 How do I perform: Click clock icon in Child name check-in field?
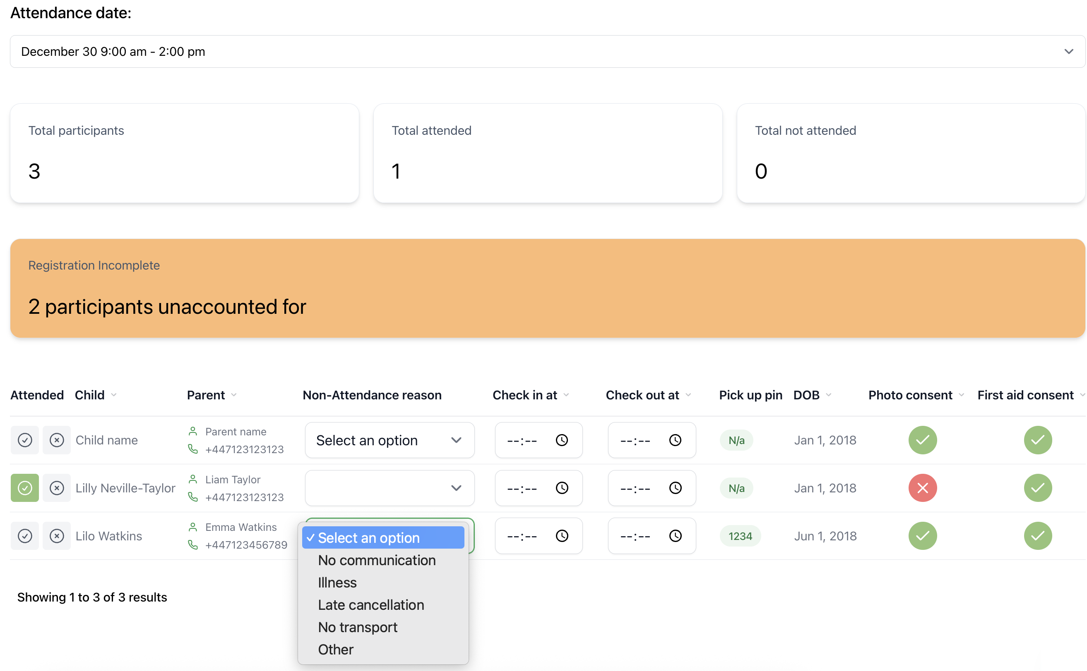pos(561,440)
